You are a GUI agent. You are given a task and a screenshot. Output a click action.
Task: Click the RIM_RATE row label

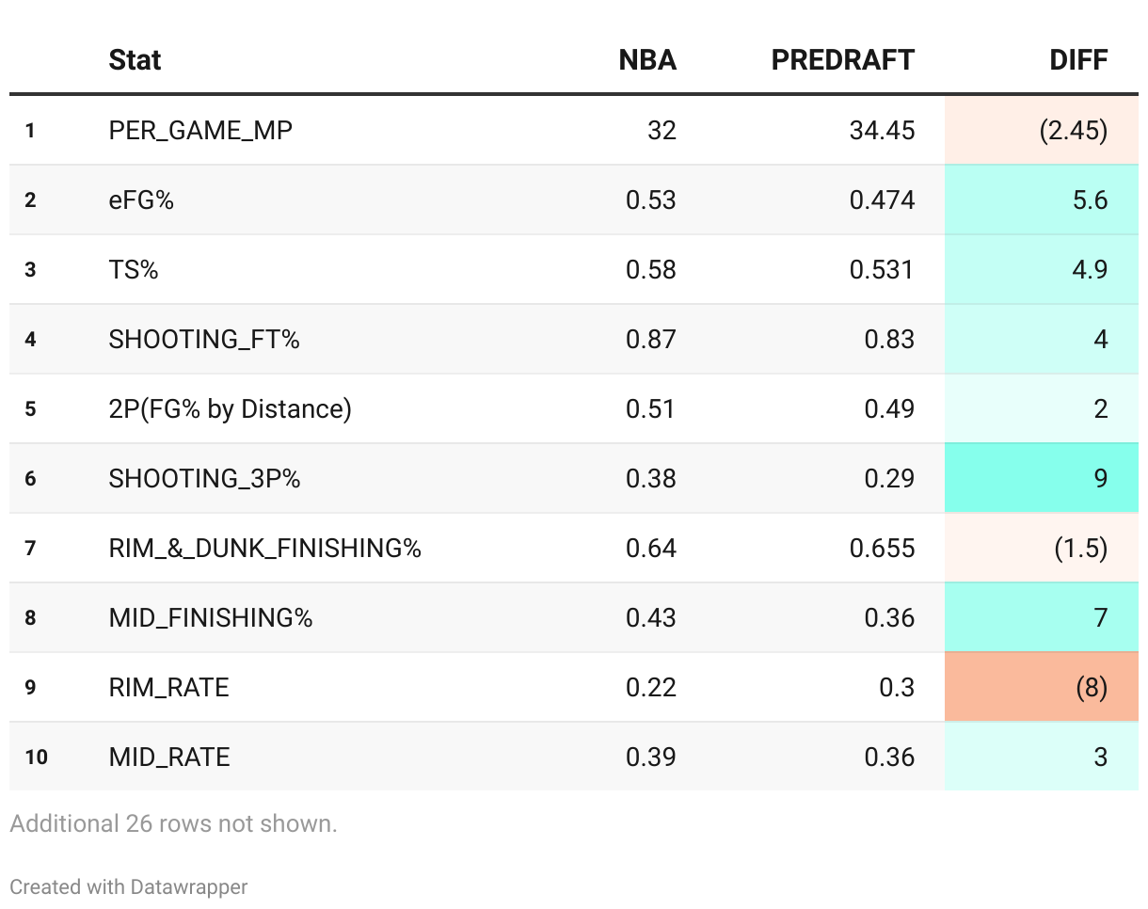click(x=168, y=687)
